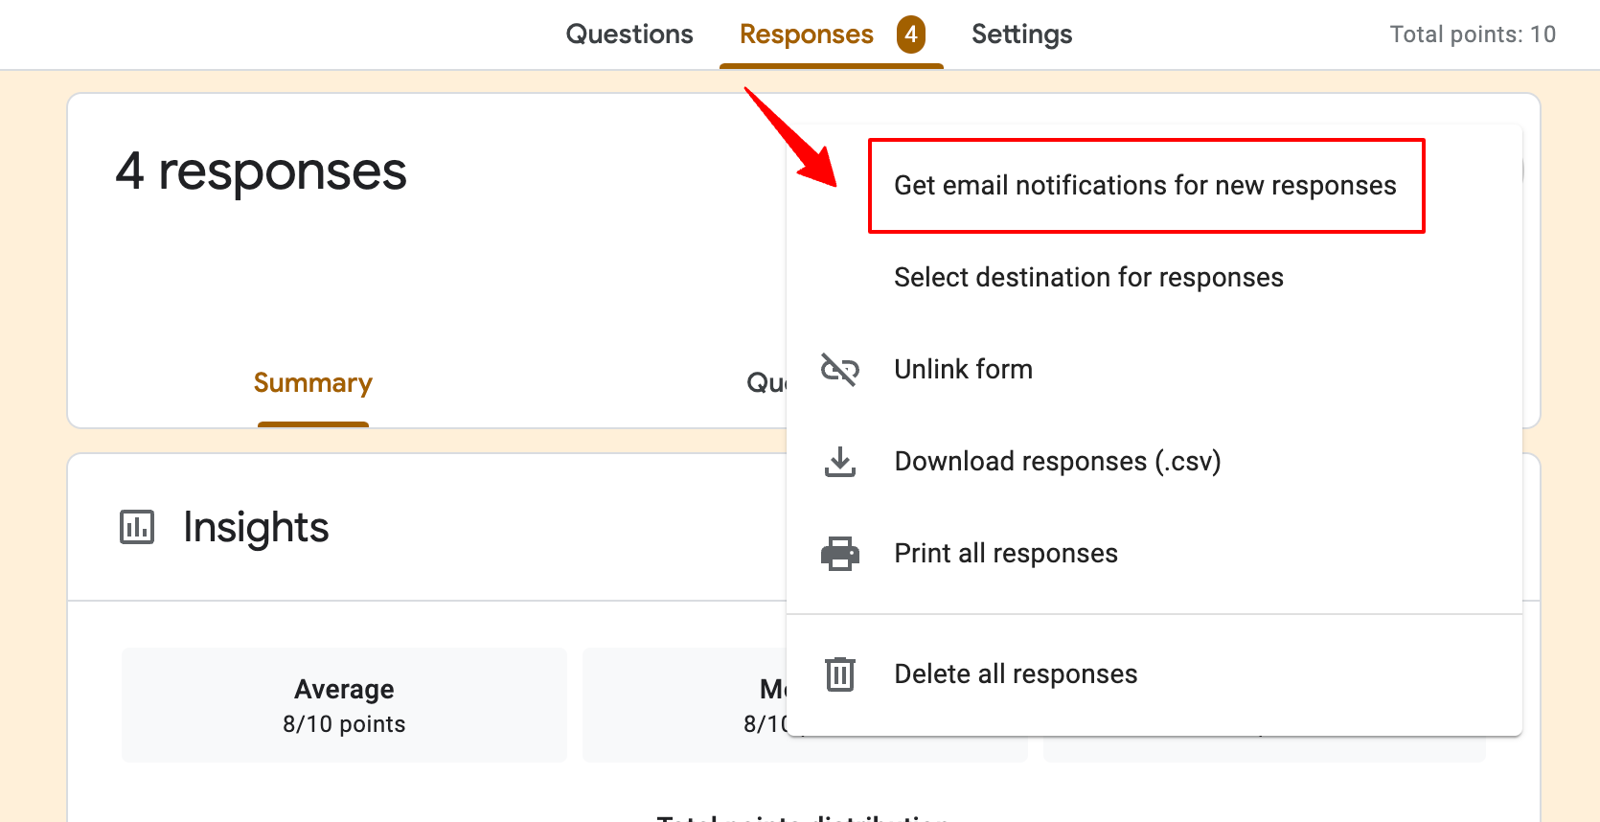
Task: Open the Settings tab
Action: [1021, 34]
